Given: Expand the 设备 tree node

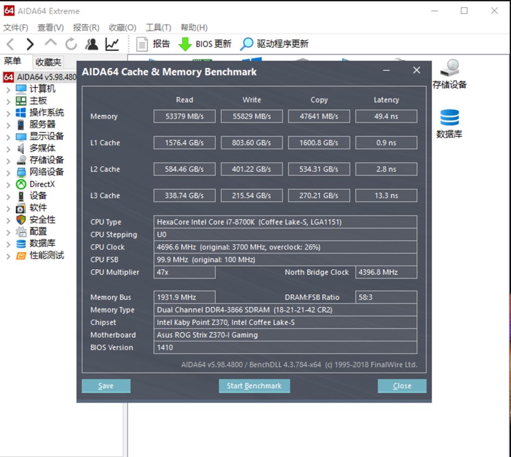Looking at the screenshot, I should (x=8, y=197).
